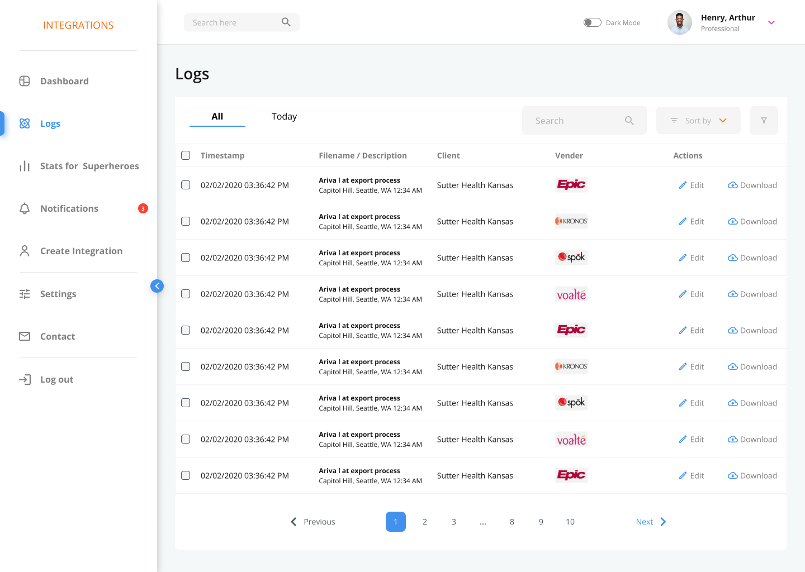Screen dimensions: 805x572
Task: Click the Epic logo in the fifth row
Action: click(x=571, y=330)
